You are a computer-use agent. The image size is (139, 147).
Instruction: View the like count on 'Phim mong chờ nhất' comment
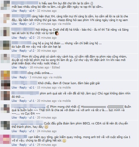coord(32,118)
